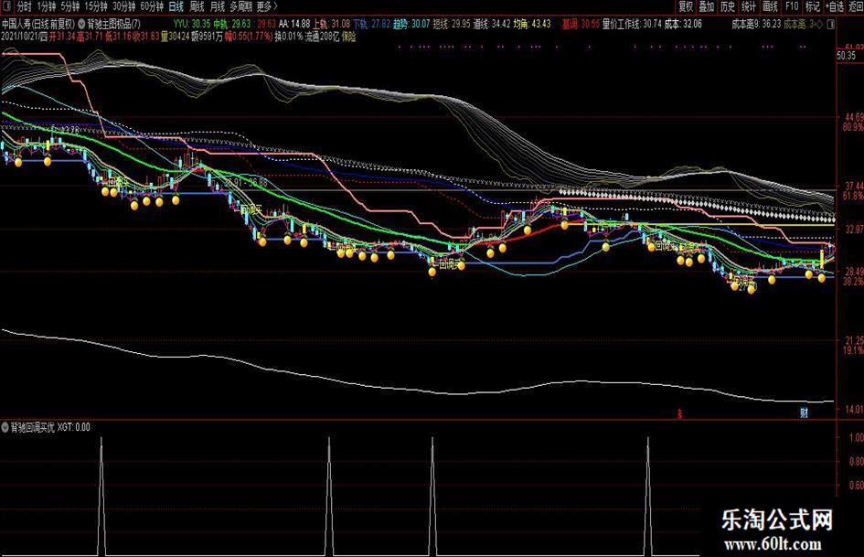Click the 流通208亿 float value
Viewport: 864px width, 557px height.
[x=323, y=37]
